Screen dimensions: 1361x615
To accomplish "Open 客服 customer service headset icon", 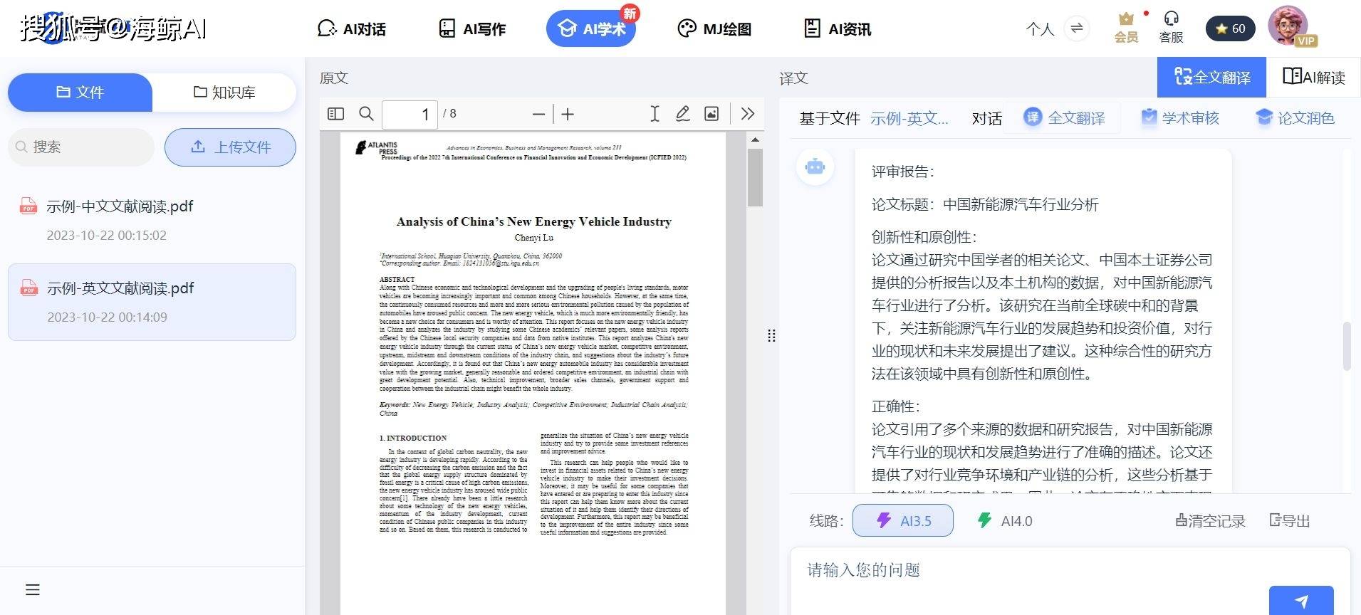I will pos(1171,27).
